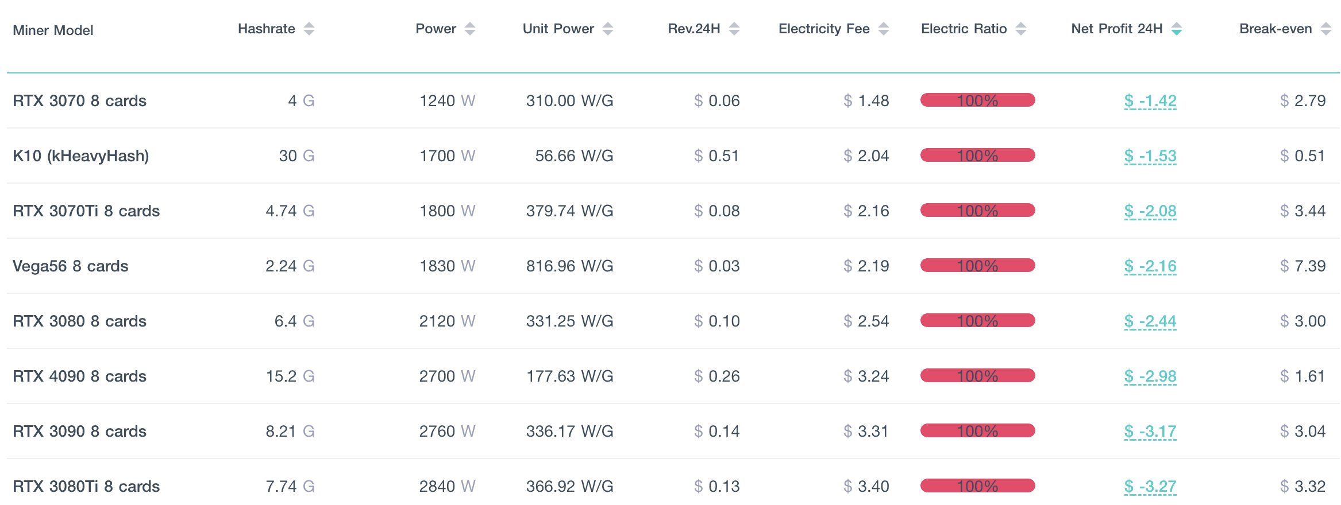Click RTX 3070 electric ratio red bar
This screenshot has height=505, width=1341.
coord(977,100)
